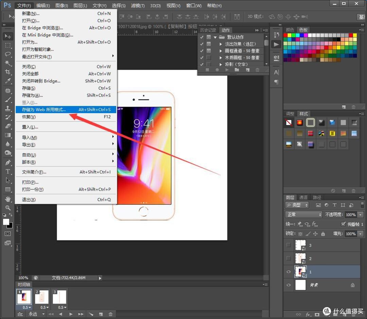Select the Hand tool
This screenshot has height=319, width=367.
8,199
